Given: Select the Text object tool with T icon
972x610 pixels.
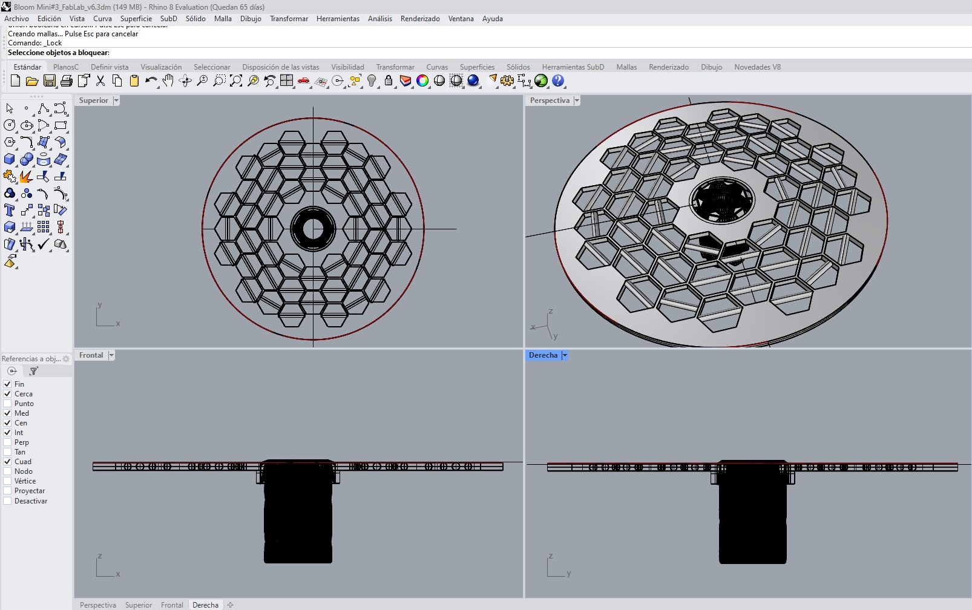Looking at the screenshot, I should 10,210.
